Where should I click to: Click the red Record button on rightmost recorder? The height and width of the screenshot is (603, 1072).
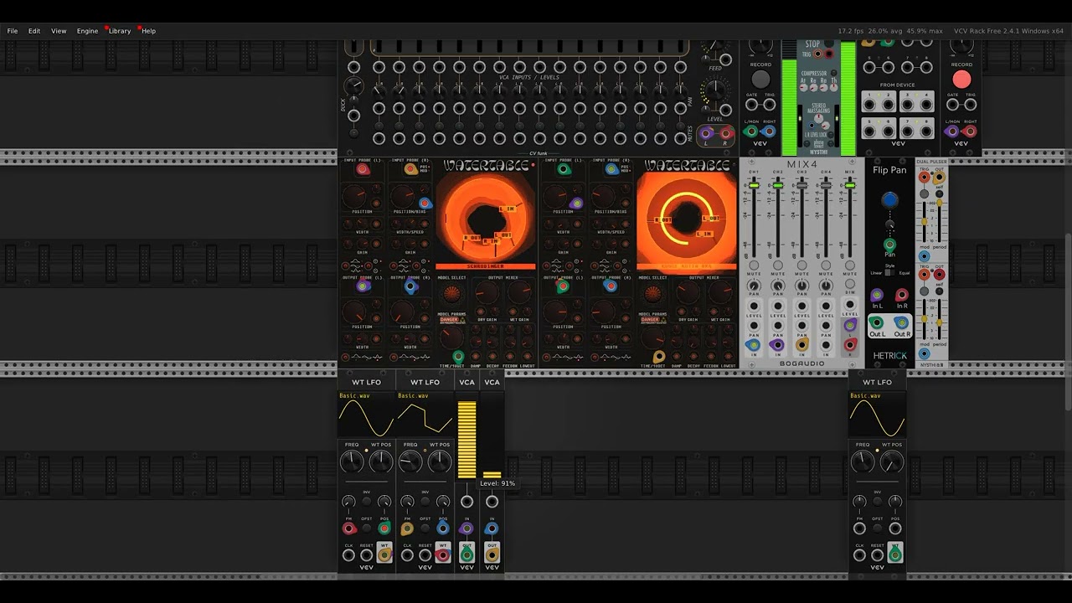(961, 80)
